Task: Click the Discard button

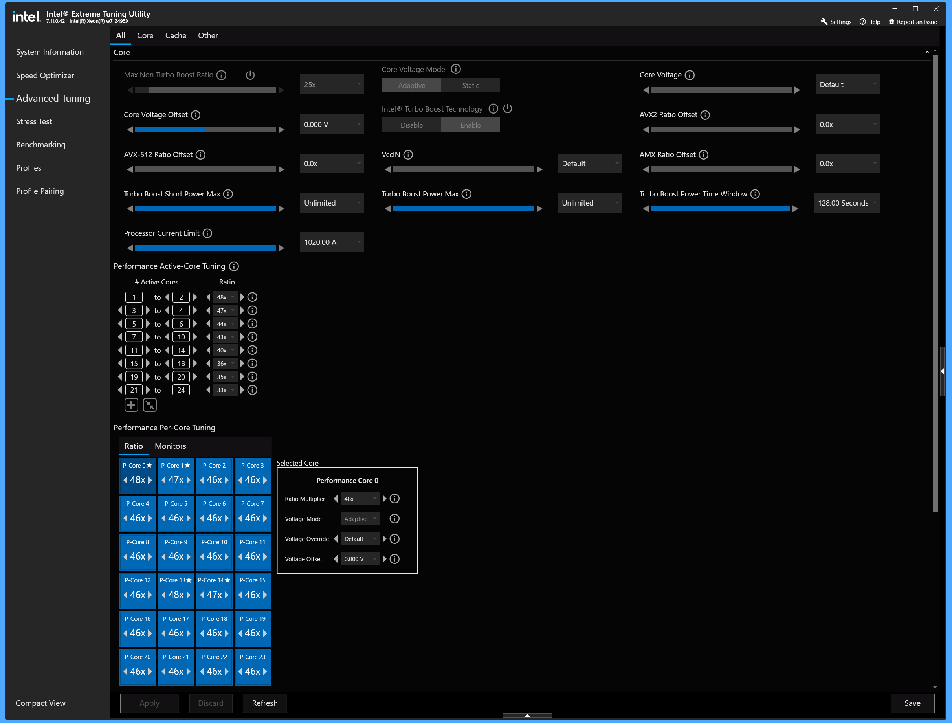Action: point(211,703)
